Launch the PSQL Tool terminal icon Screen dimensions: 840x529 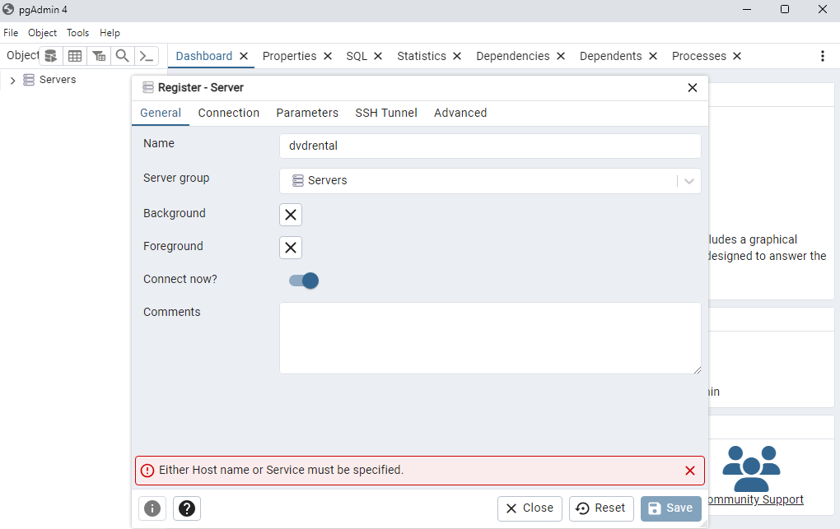tap(147, 56)
